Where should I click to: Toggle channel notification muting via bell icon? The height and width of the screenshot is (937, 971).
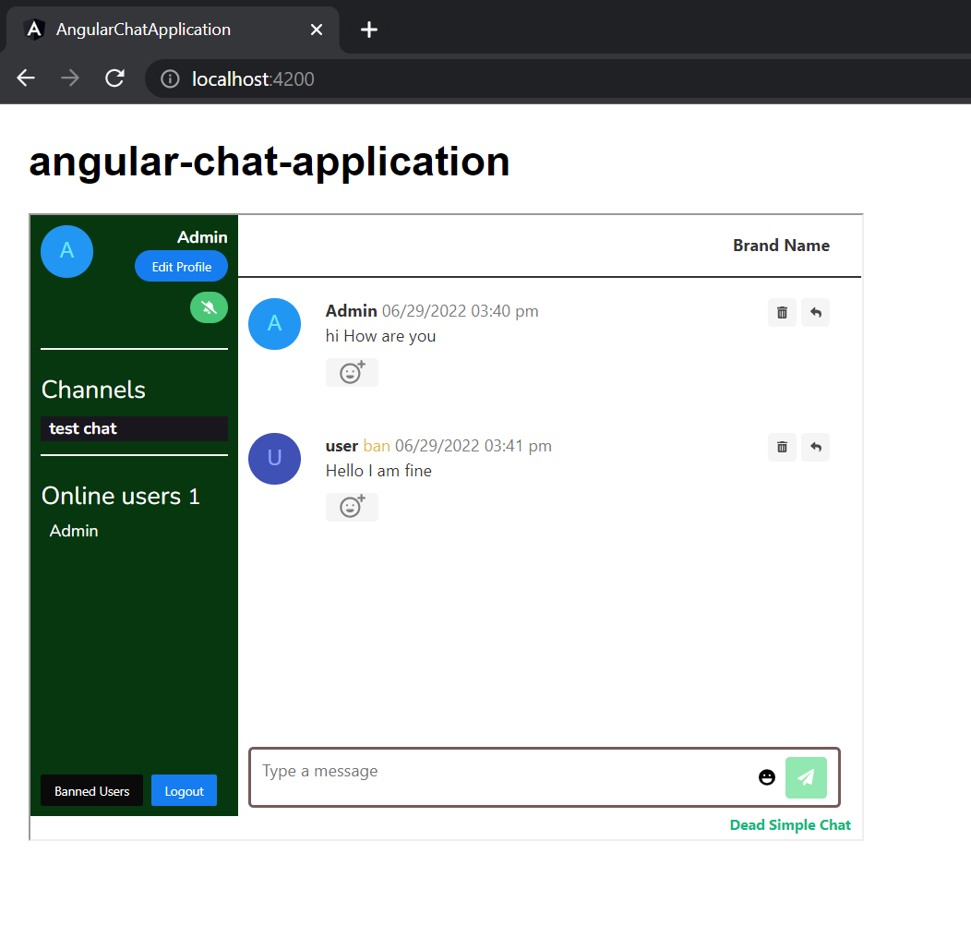click(x=209, y=306)
